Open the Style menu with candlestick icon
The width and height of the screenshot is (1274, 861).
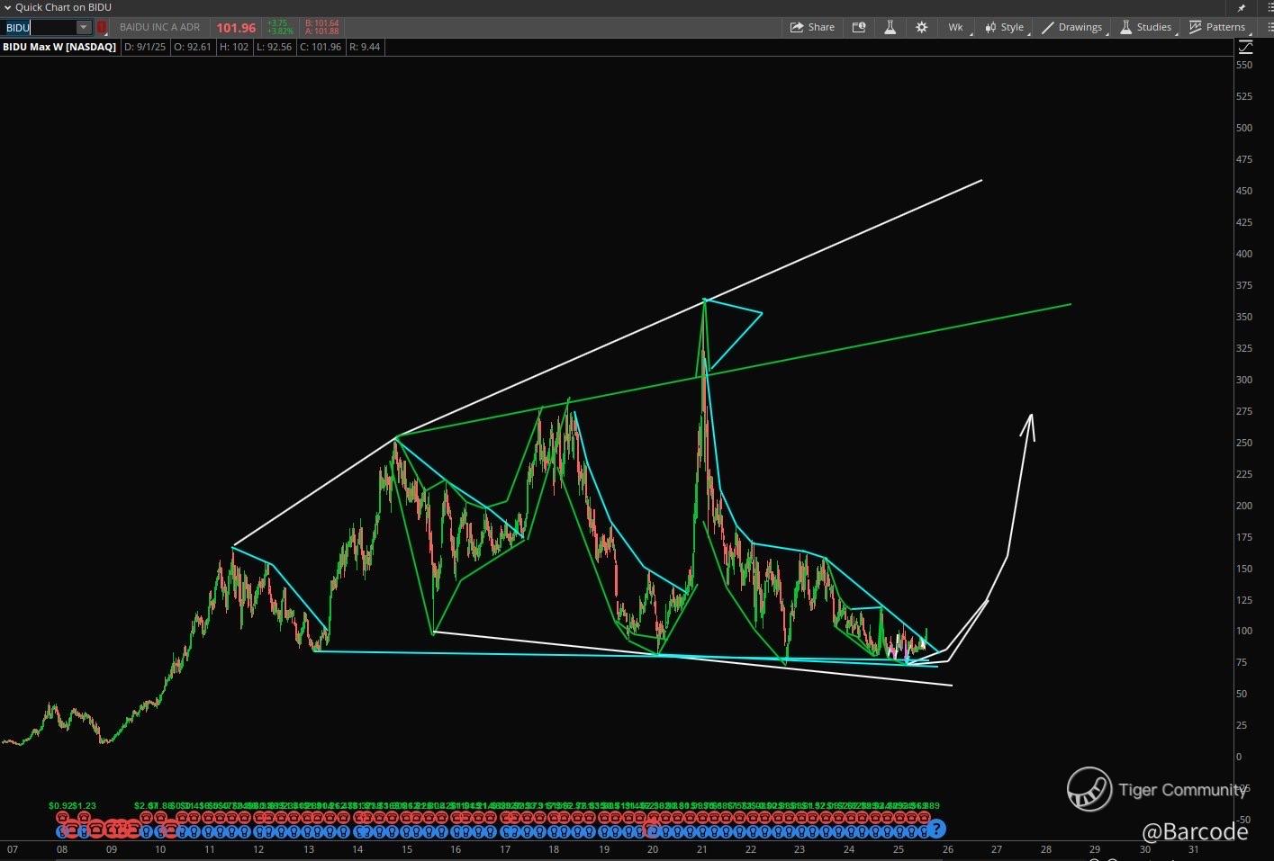coord(1004,27)
